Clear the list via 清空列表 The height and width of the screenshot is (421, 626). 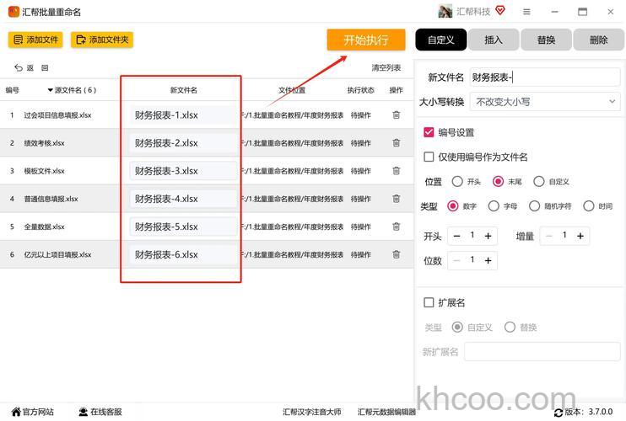[386, 67]
